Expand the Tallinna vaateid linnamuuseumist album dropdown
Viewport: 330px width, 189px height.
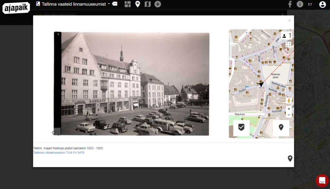[x=109, y=4]
